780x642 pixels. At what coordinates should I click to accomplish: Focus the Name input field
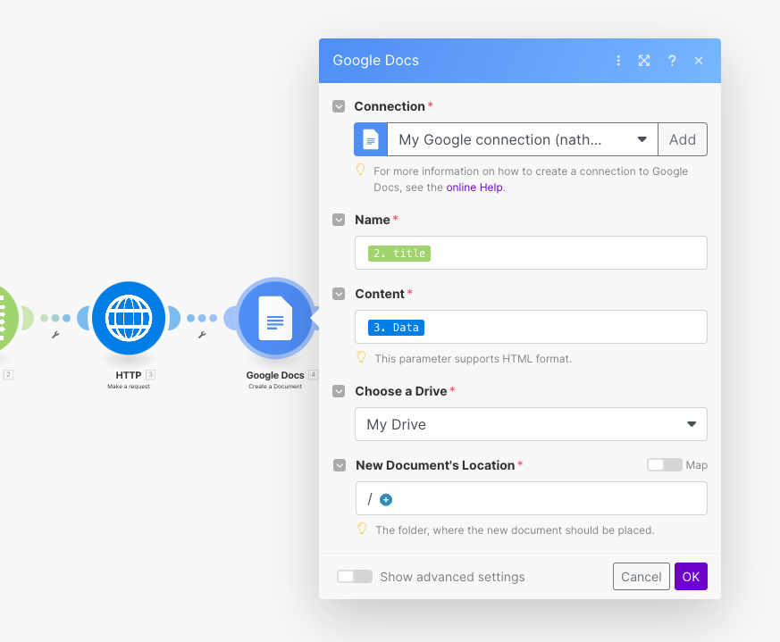[531, 253]
